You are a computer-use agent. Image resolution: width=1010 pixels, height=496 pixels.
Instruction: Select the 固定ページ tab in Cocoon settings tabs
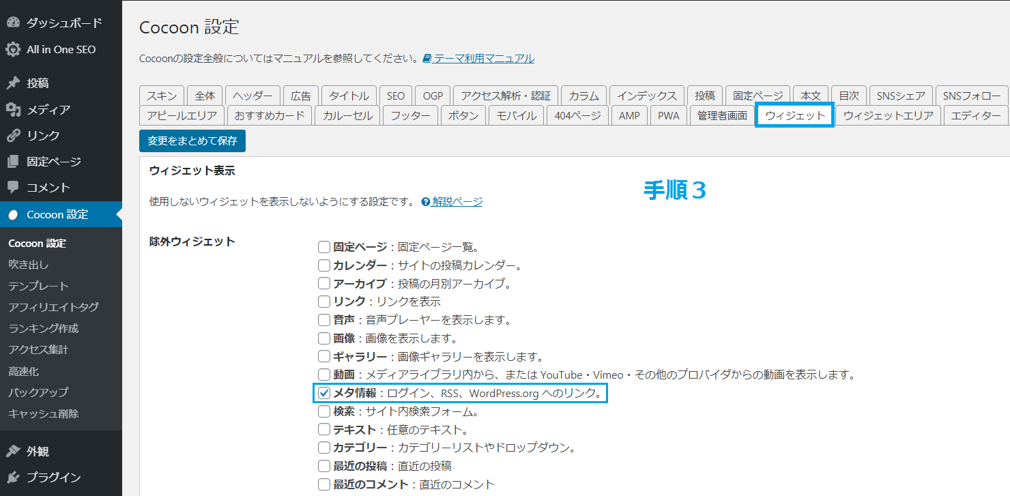tap(758, 96)
